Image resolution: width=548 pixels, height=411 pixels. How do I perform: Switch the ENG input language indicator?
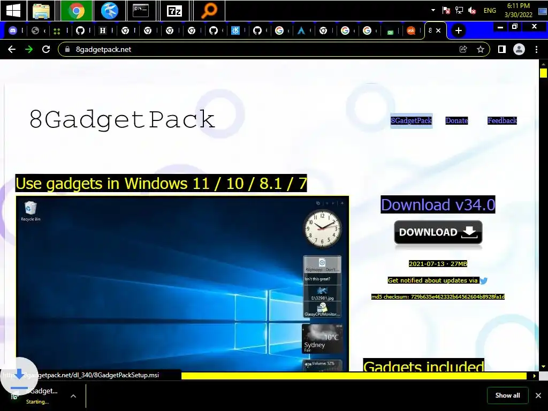[x=490, y=11]
